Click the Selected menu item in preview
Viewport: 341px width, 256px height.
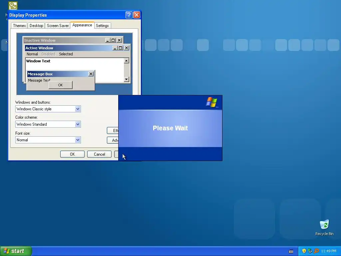click(x=66, y=54)
